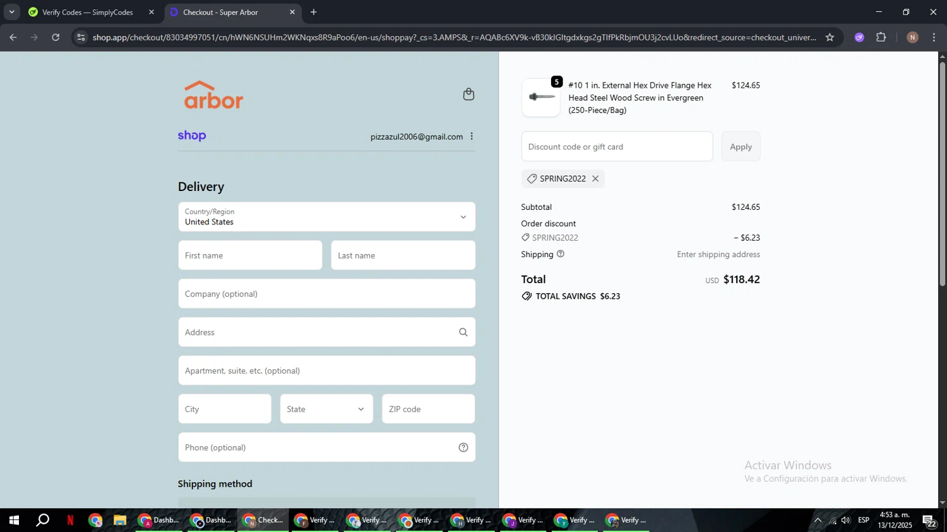The width and height of the screenshot is (947, 532).
Task: Open the Extensions puzzle icon
Action: tap(881, 37)
